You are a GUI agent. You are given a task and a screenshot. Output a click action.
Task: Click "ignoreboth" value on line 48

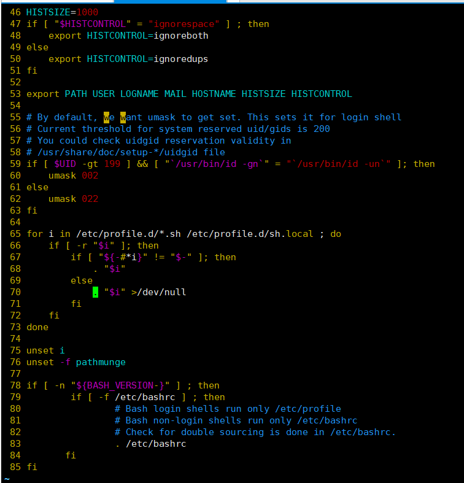click(181, 36)
